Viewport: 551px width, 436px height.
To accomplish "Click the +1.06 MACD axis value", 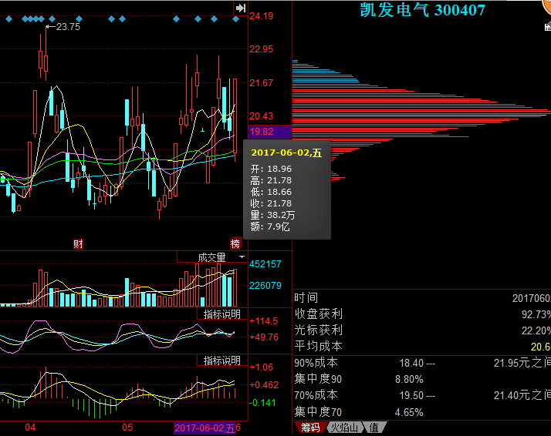I will pyautogui.click(x=261, y=367).
